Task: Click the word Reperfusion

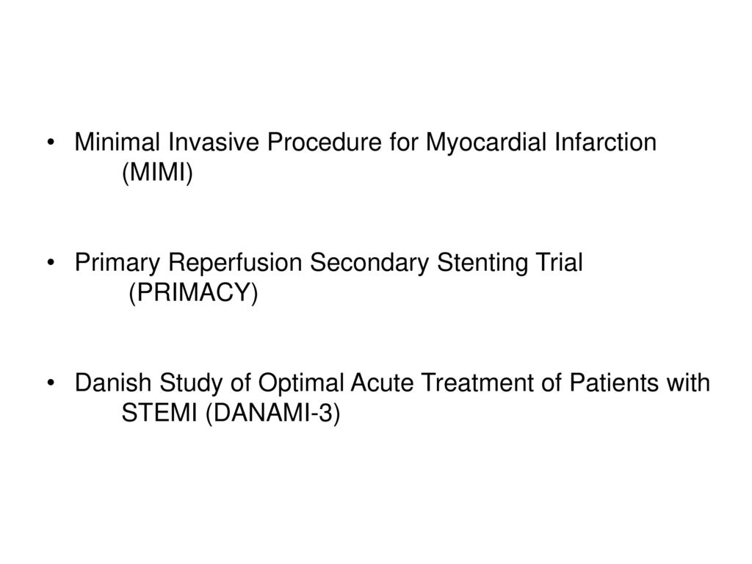Action: pos(235,264)
